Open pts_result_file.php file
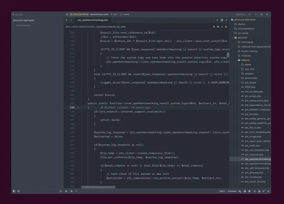This screenshot has width=284, height=204. pos(253,182)
